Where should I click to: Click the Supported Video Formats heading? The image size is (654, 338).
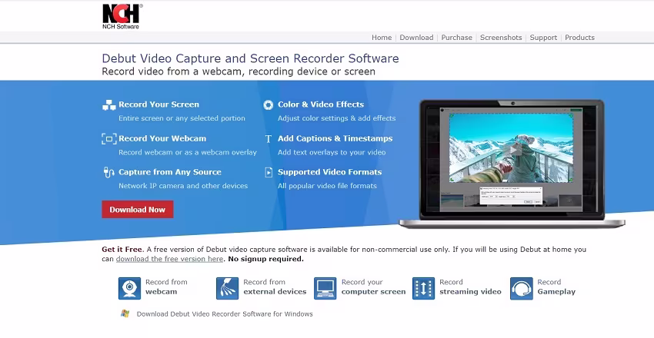click(329, 172)
